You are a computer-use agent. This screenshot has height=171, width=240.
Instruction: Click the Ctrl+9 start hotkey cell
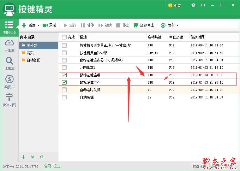pos(153,53)
